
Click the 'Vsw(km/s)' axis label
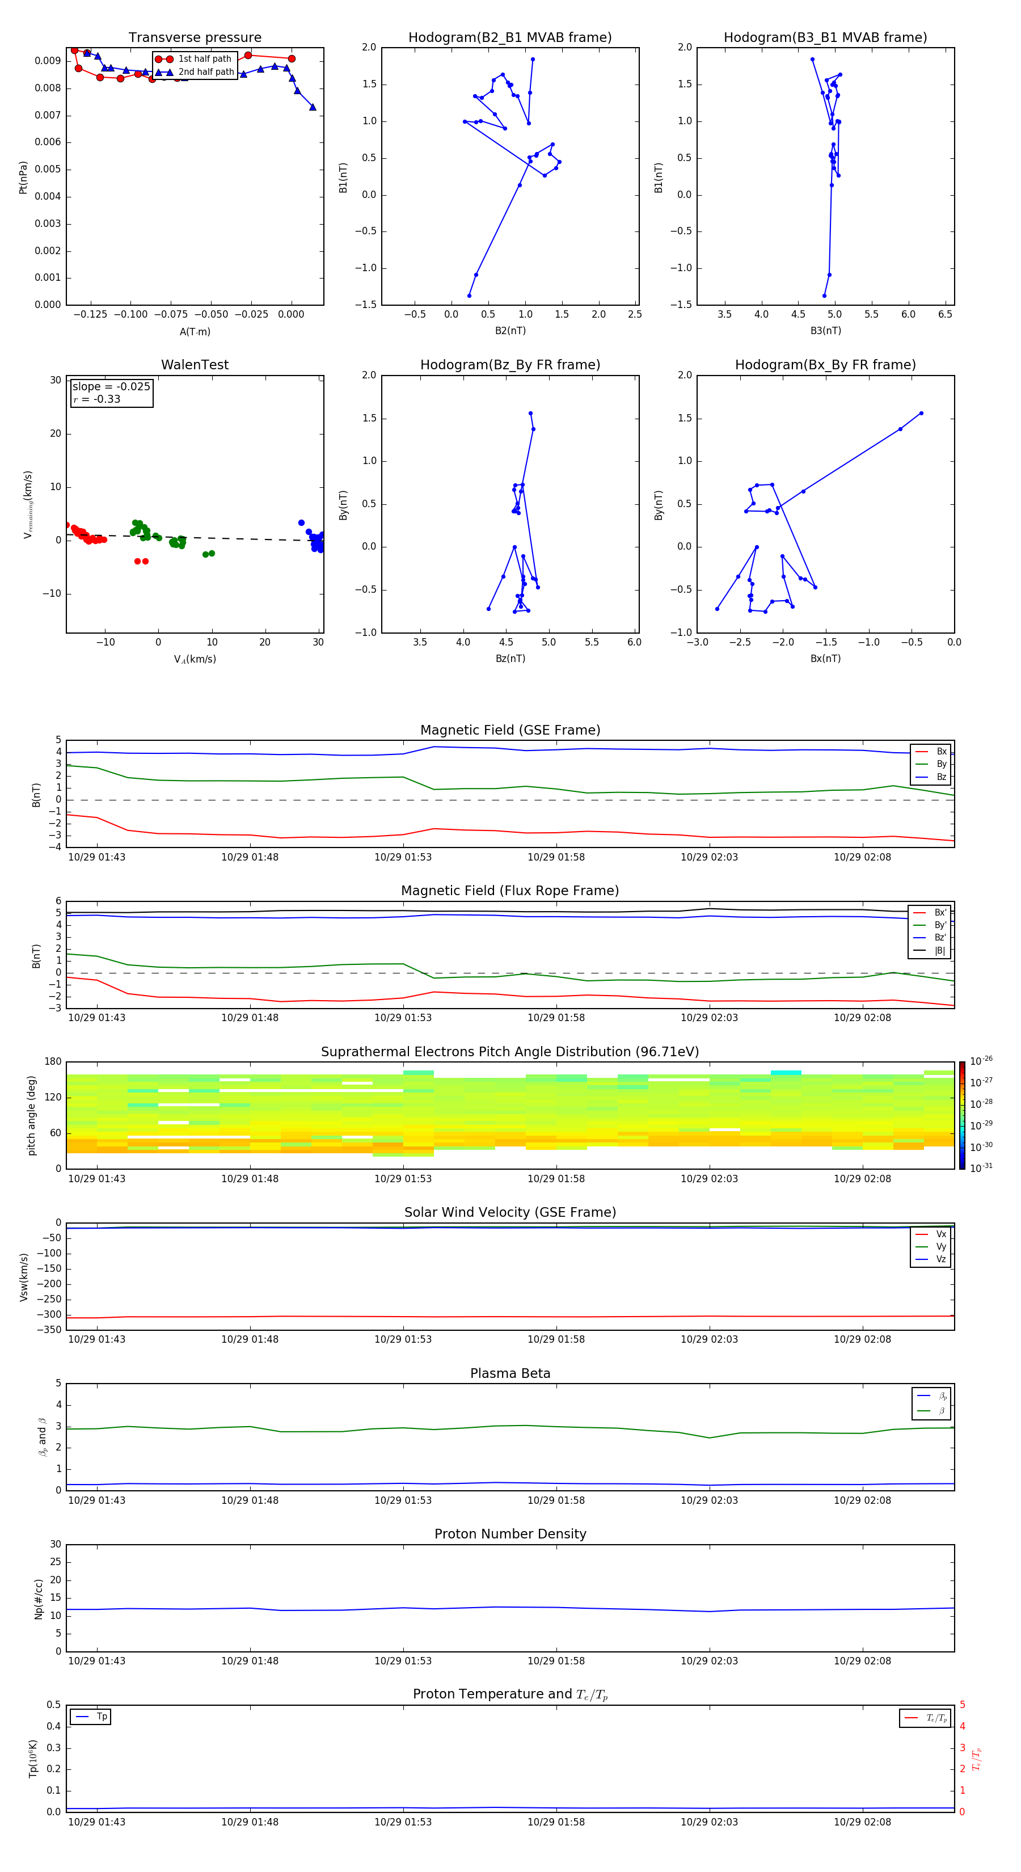pos(24,1277)
